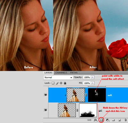The height and width of the screenshot is (123, 128).
Task: Click the delete layer trash icon
Action: click(x=125, y=120)
